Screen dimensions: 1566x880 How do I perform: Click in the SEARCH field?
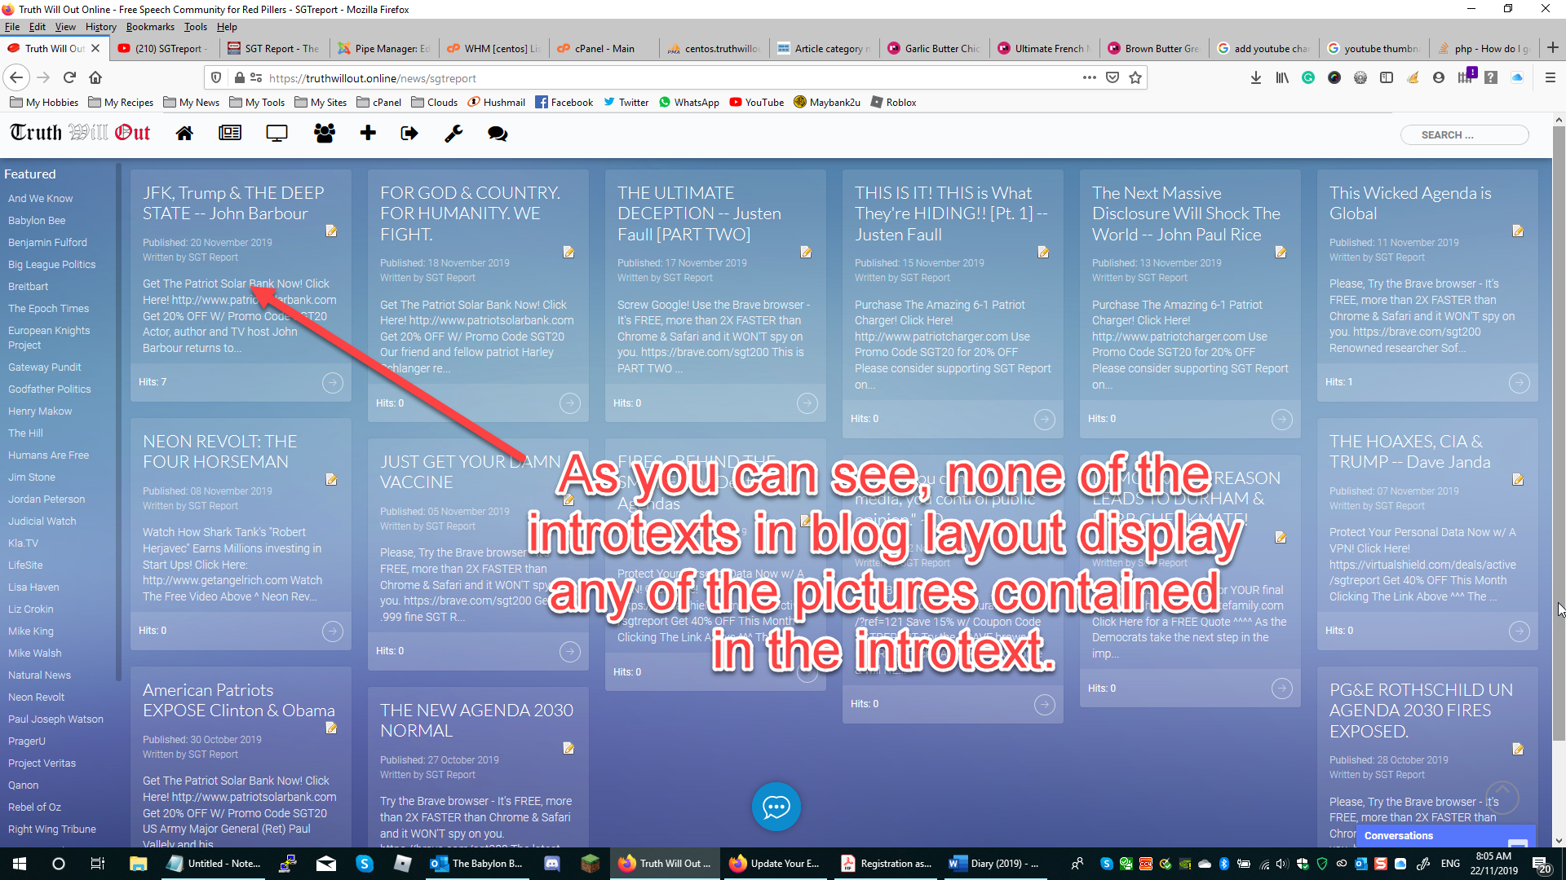tap(1464, 135)
